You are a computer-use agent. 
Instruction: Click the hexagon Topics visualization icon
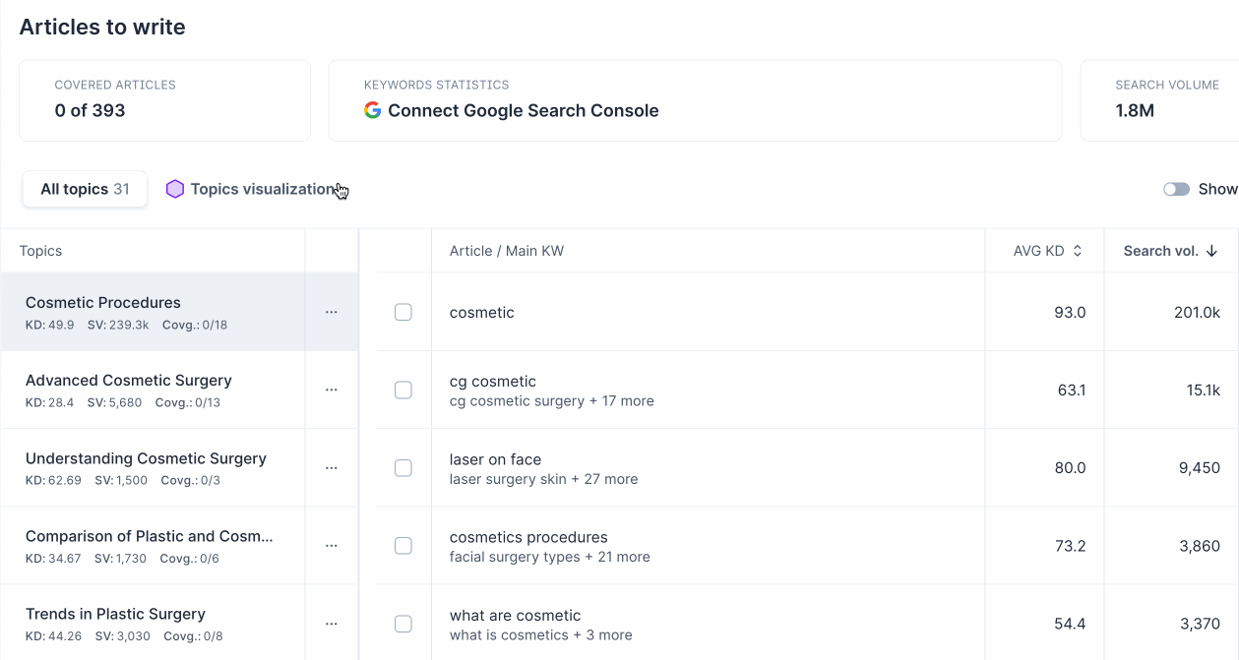pyautogui.click(x=175, y=189)
